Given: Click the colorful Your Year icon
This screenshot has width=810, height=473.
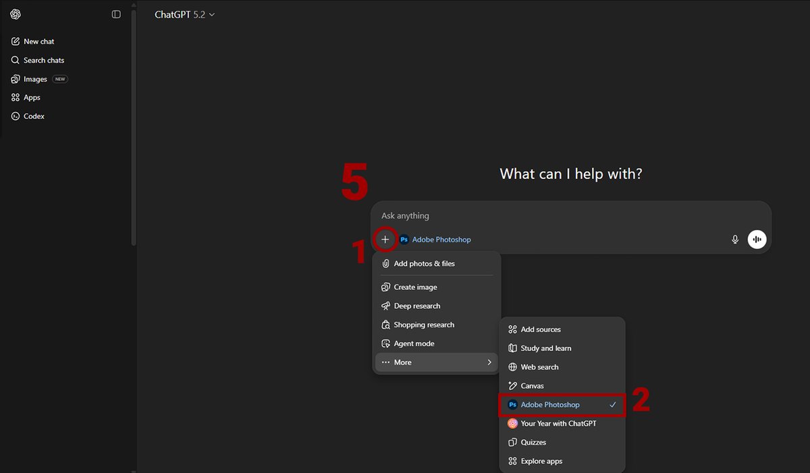Looking at the screenshot, I should click(x=512, y=424).
